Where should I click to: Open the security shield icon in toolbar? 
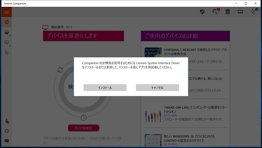(x=202, y=12)
